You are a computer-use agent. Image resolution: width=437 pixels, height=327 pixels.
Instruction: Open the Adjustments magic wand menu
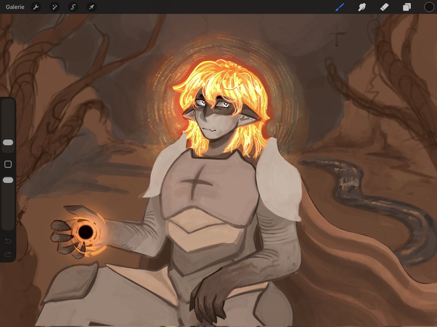click(x=55, y=7)
